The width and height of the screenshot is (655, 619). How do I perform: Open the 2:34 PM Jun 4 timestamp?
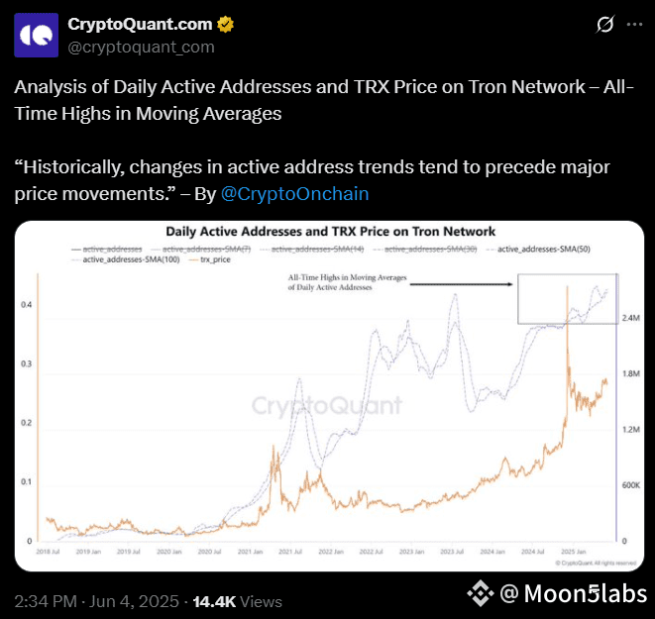click(96, 601)
